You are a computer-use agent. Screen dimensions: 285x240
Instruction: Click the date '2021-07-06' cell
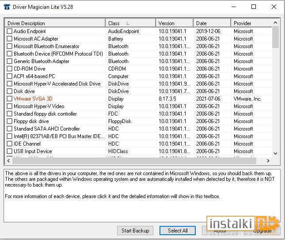[x=208, y=99]
